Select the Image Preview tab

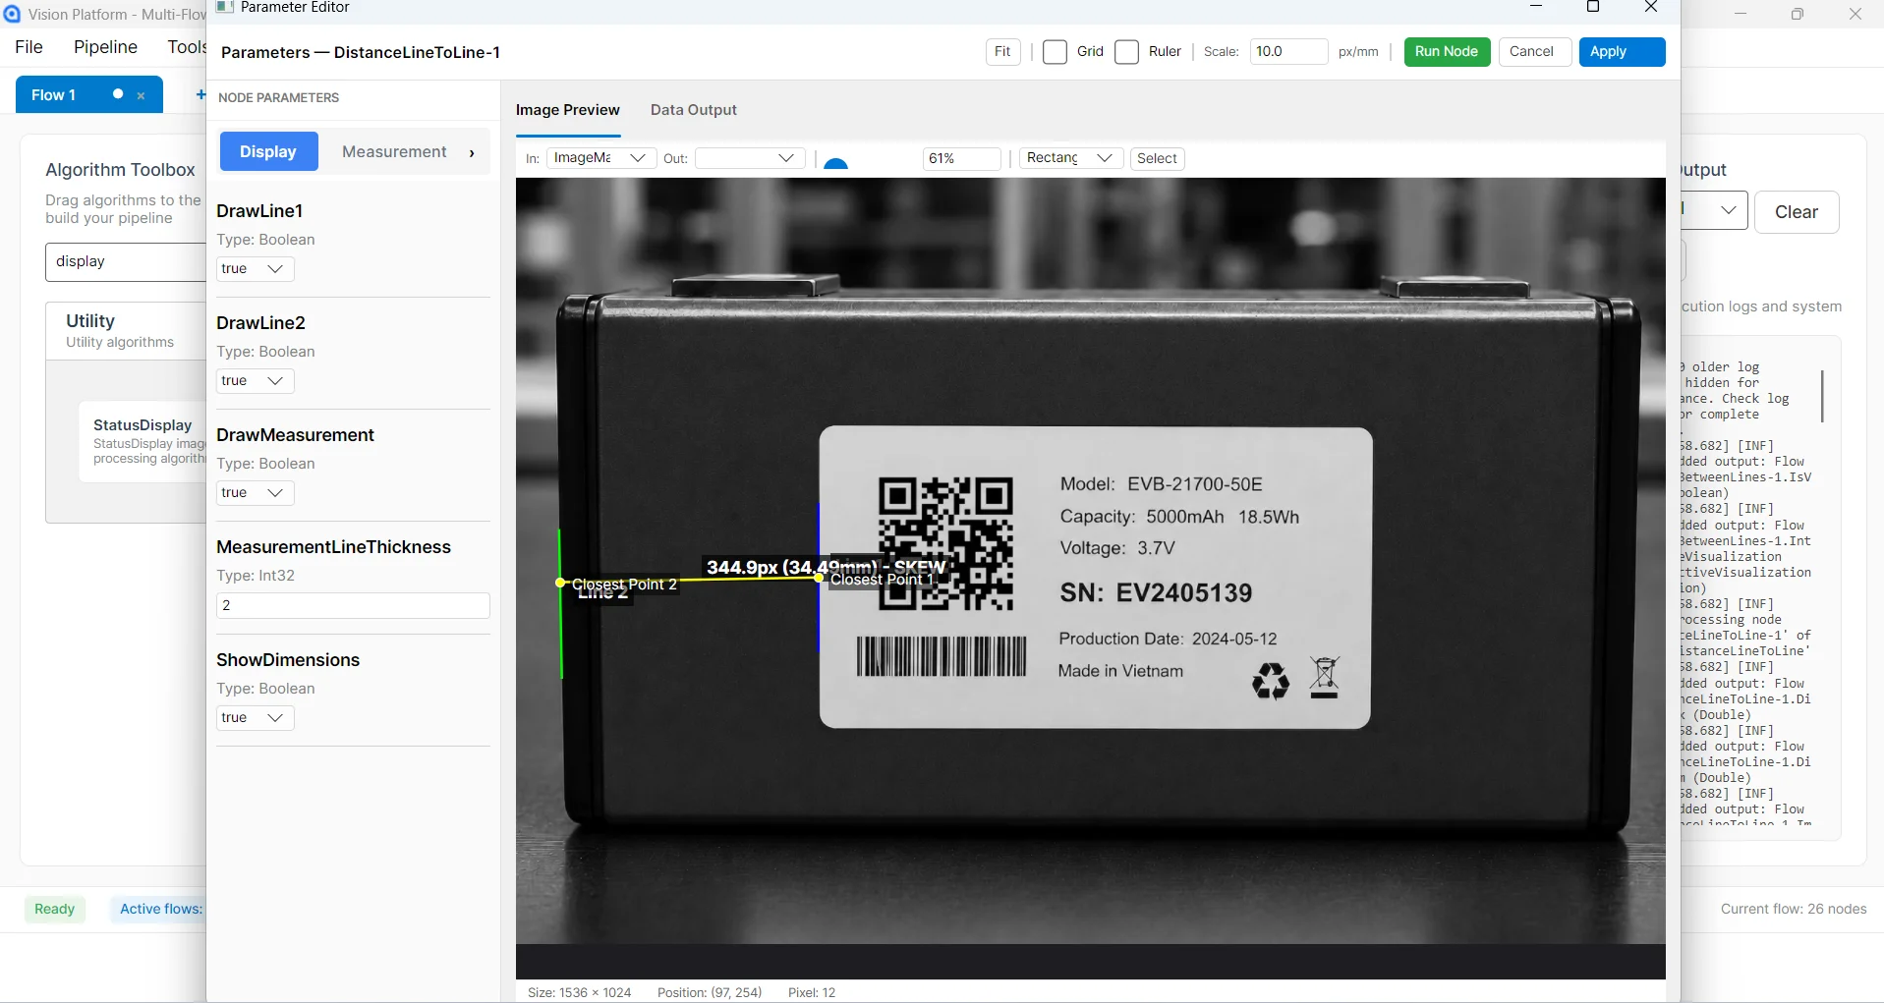tap(568, 110)
